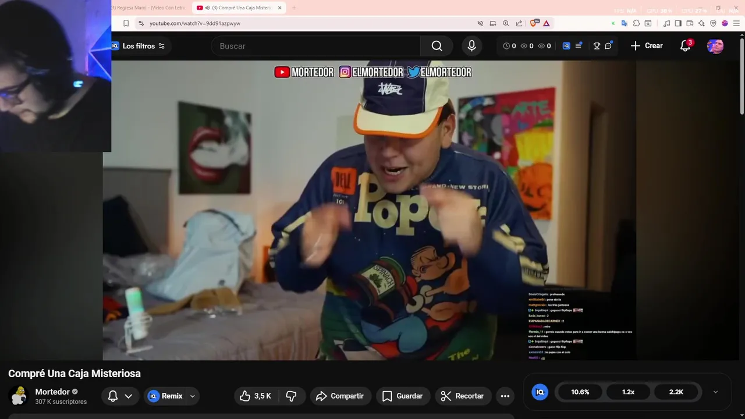The height and width of the screenshot is (419, 745).
Task: Click the YouTube search magnifier button
Action: pyautogui.click(x=437, y=46)
